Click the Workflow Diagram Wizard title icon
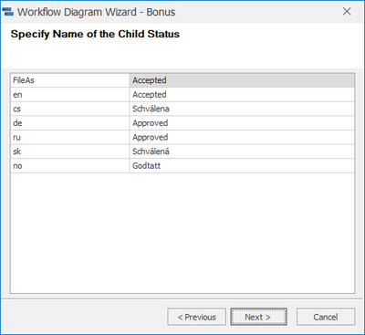Image resolution: width=365 pixels, height=335 pixels. click(8, 12)
